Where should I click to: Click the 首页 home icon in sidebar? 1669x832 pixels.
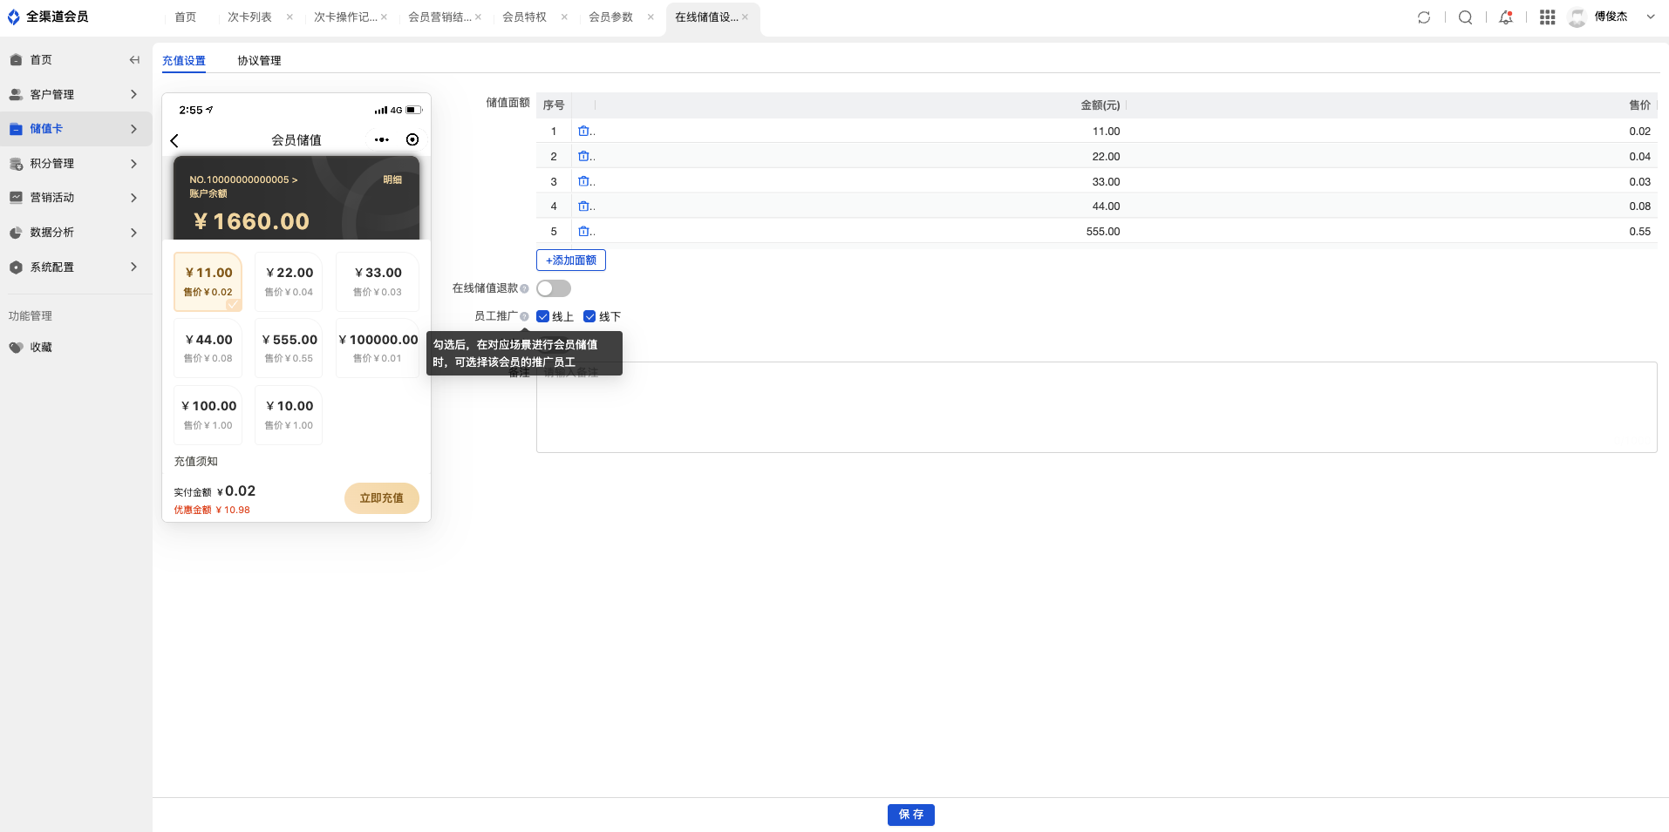pos(16,60)
